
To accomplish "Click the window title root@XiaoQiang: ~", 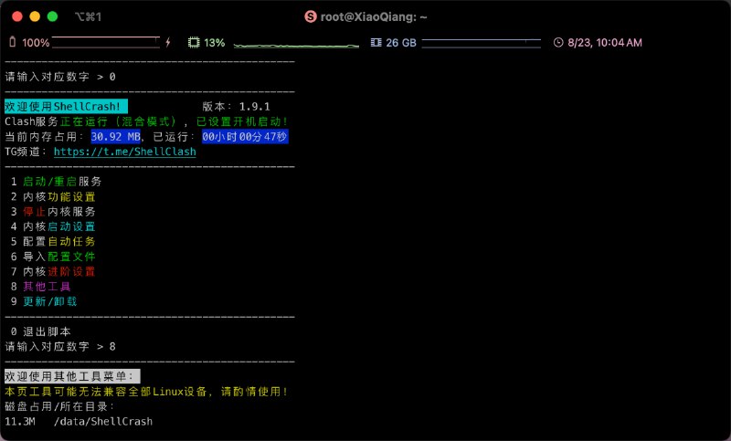I will [374, 17].
